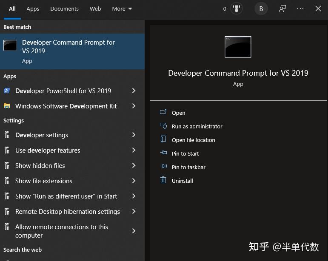Open the Show file extensions result
The width and height of the screenshot is (328, 261).
click(72, 181)
